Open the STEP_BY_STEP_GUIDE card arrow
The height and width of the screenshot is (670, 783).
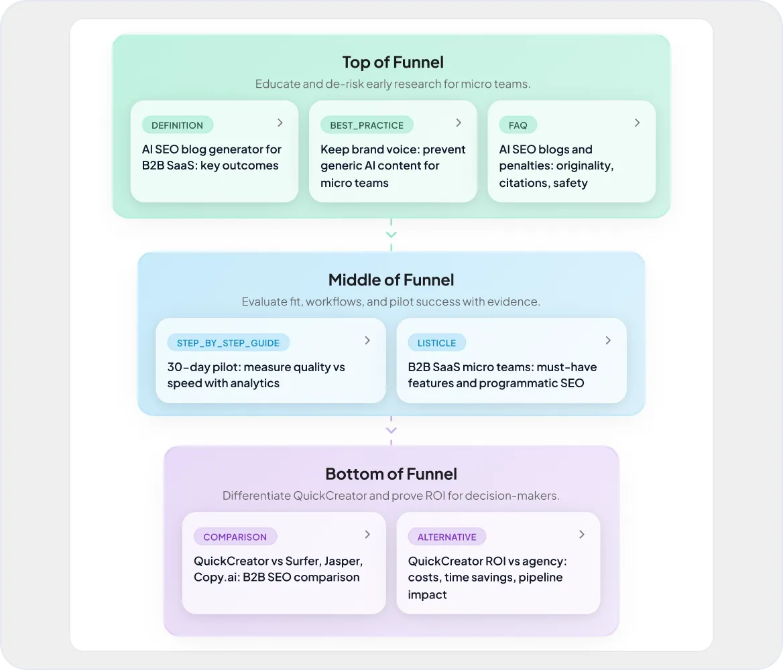tap(367, 340)
